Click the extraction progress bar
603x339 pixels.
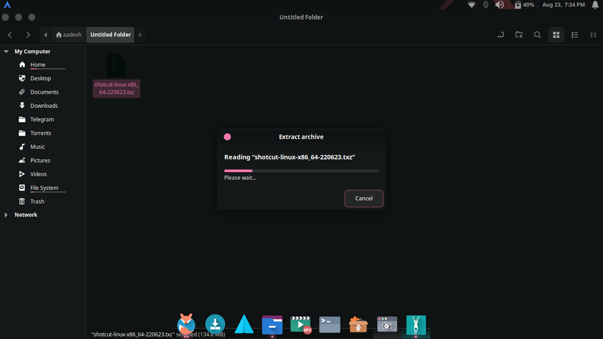301,170
